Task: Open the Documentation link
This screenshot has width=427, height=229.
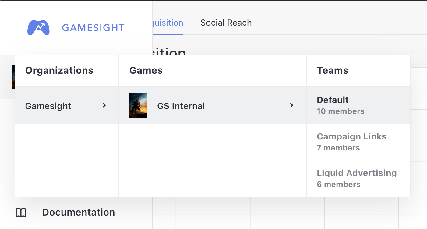Action: pos(78,212)
